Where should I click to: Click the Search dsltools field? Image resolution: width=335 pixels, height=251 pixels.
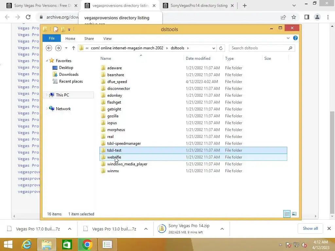point(262,48)
